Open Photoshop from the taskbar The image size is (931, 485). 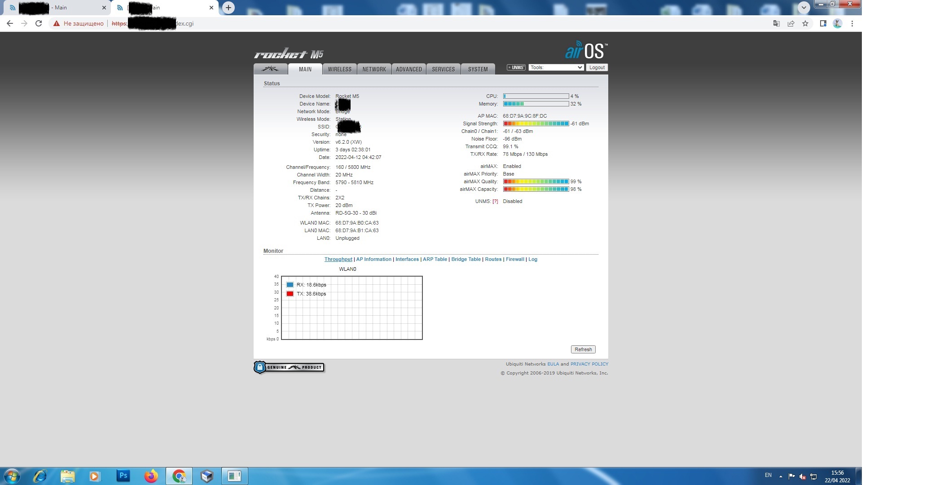click(123, 476)
